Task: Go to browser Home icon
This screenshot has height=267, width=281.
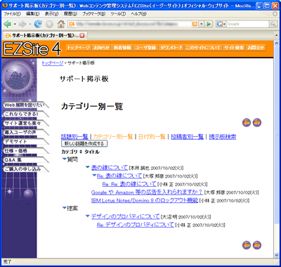Action: 61,24
